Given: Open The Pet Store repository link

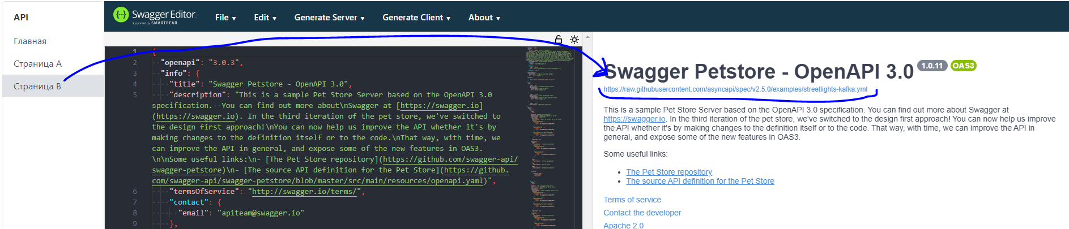Looking at the screenshot, I should 669,172.
